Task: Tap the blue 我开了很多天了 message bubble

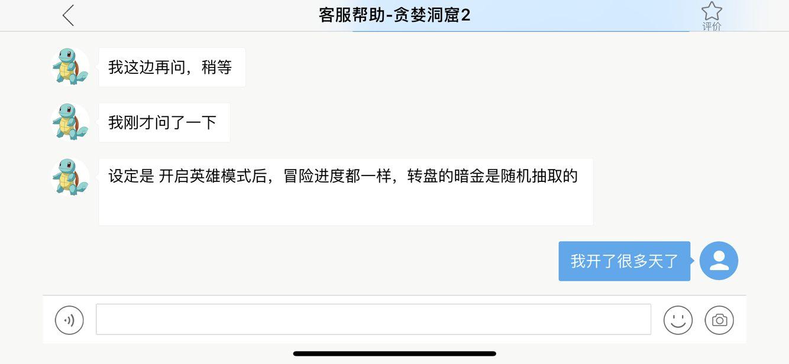Action: pyautogui.click(x=625, y=261)
